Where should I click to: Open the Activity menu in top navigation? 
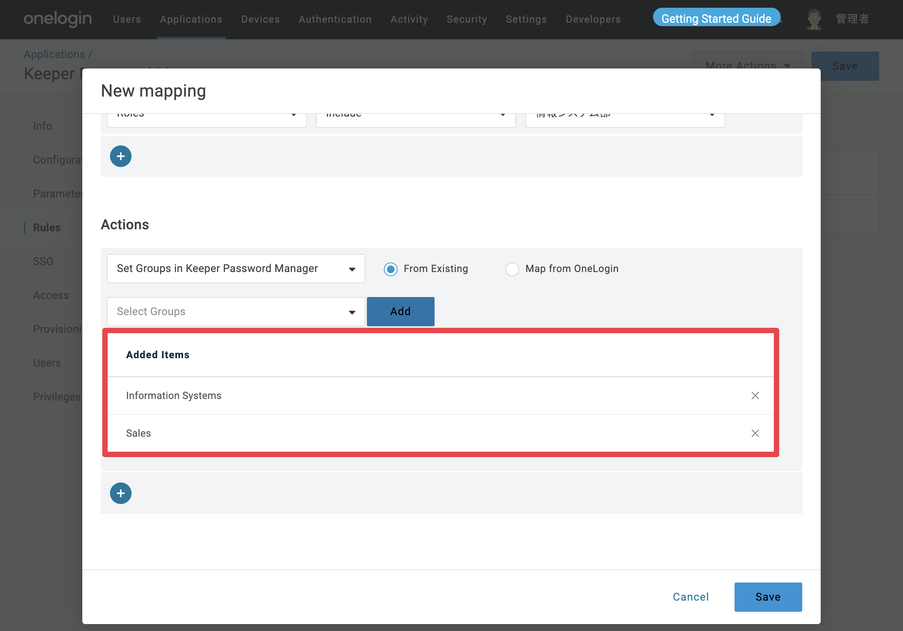[x=409, y=19]
